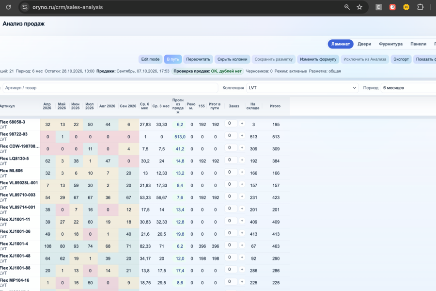Click the Скрыть колонки button
436x291 pixels.
[x=232, y=59]
